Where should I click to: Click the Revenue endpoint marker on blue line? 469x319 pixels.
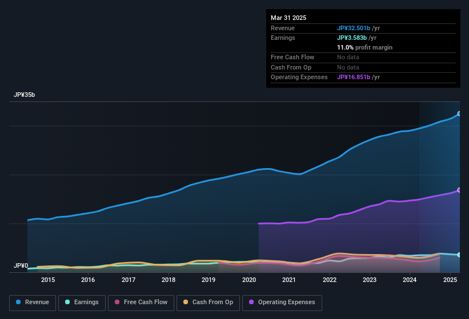point(459,113)
